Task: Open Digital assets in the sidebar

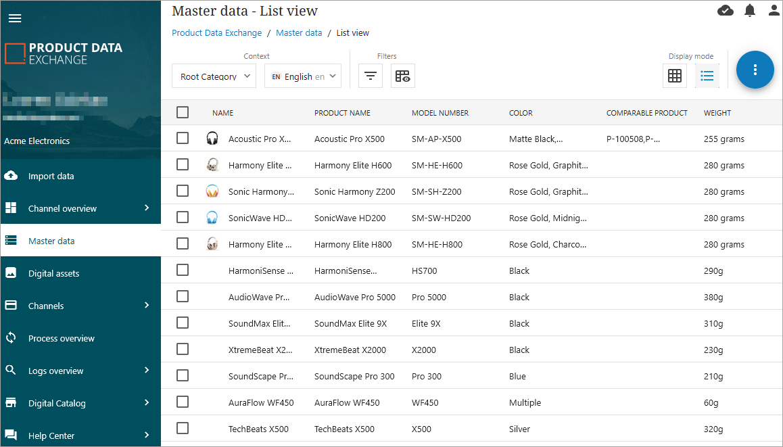Action: coord(53,273)
